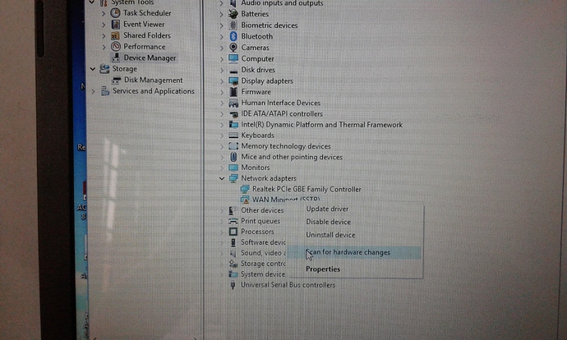
Task: Click the Disk Management icon
Action: point(117,80)
